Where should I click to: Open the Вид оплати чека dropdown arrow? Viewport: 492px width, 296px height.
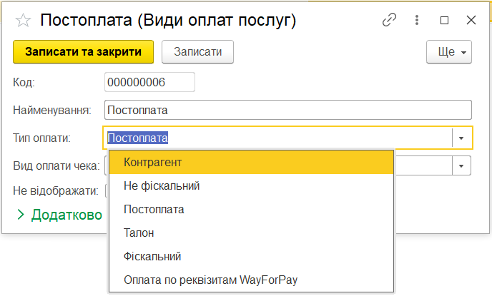[462, 165]
